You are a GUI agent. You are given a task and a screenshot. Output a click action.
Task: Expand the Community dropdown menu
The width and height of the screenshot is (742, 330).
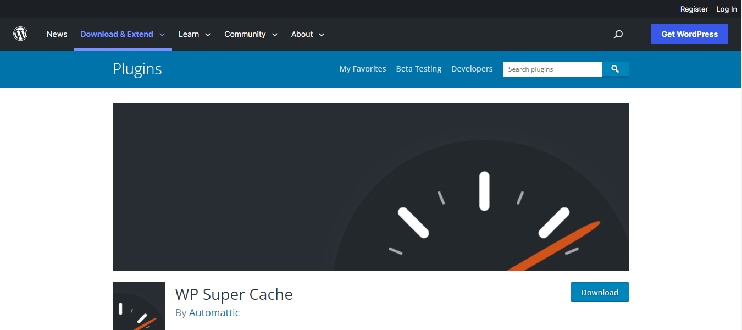(x=251, y=34)
